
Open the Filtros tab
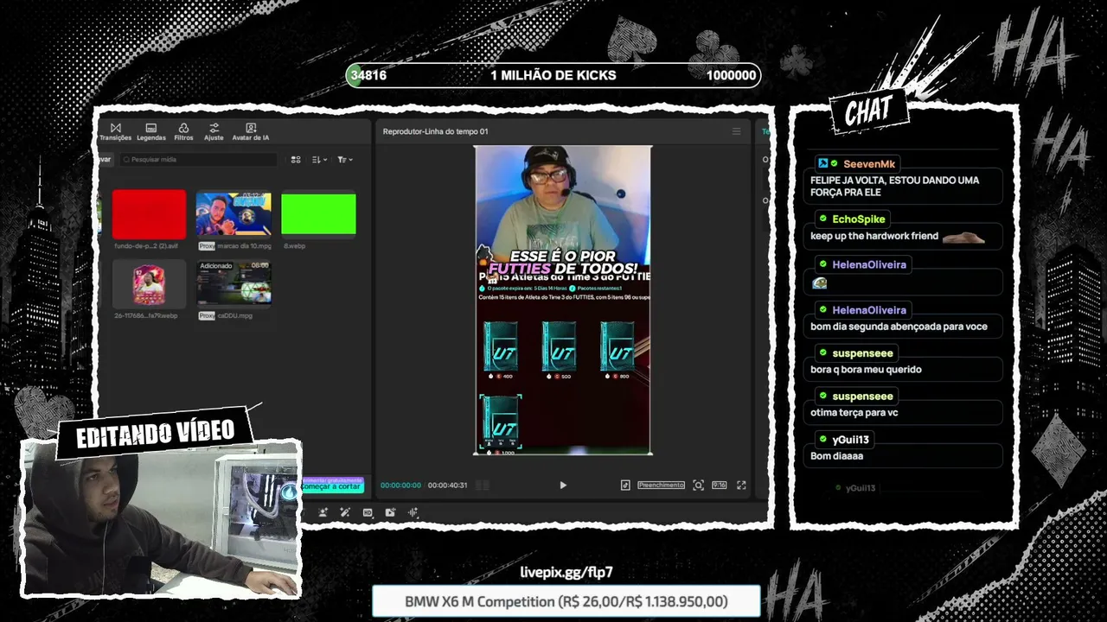coord(183,131)
